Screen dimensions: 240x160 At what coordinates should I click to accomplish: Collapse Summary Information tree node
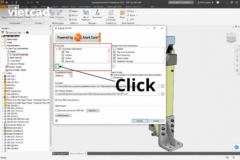(x=57, y=49)
